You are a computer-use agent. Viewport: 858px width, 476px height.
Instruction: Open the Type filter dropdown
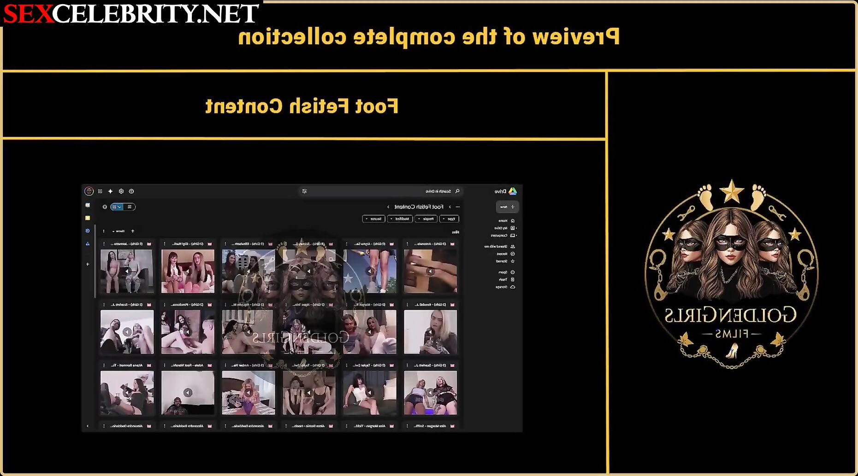pos(450,219)
